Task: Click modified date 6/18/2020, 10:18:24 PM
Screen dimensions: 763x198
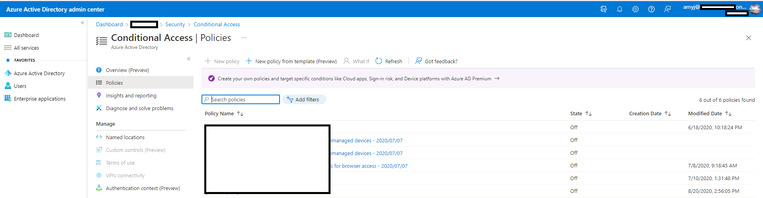Action: [715, 128]
